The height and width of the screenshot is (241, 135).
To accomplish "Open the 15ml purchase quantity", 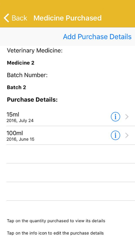I will point(13,115).
